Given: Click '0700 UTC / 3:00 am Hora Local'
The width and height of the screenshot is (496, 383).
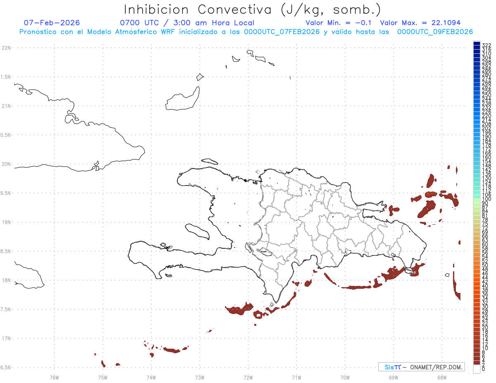Looking at the screenshot, I should pyautogui.click(x=187, y=23).
